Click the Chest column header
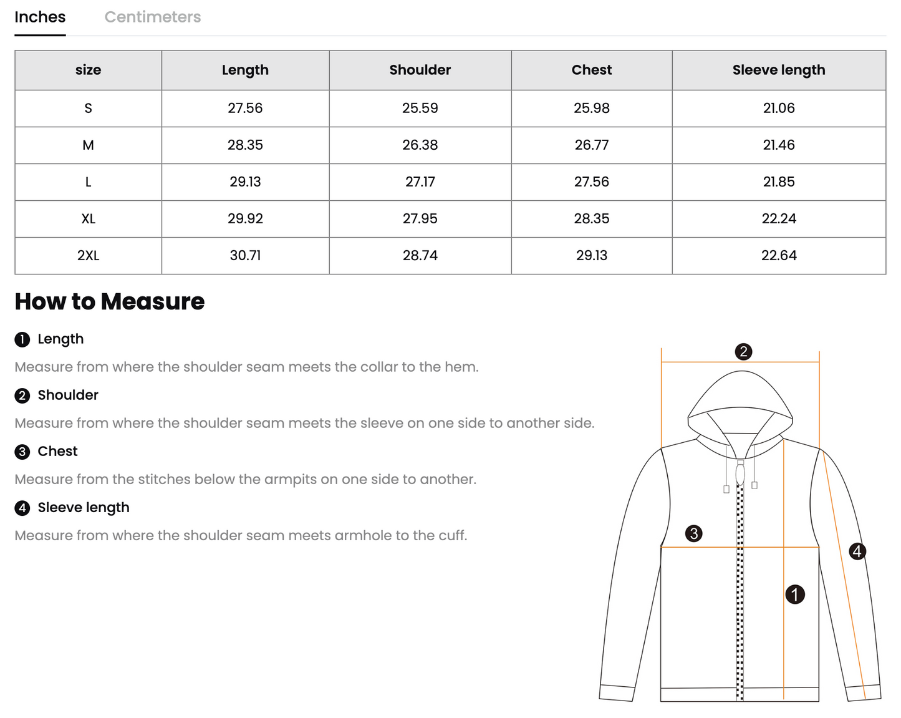Viewport: 901px width, 718px height. click(591, 70)
